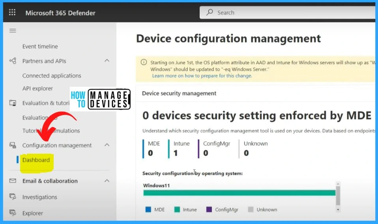
Task: Click the info icon in yellow banner
Action: [144, 62]
